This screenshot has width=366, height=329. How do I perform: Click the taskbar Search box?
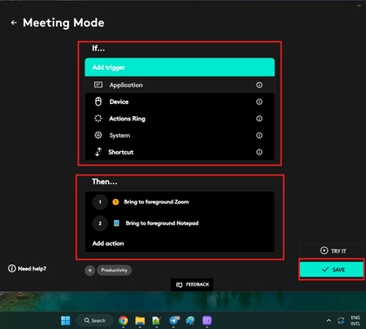tap(94, 320)
